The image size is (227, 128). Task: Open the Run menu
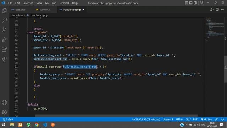[54, 3]
